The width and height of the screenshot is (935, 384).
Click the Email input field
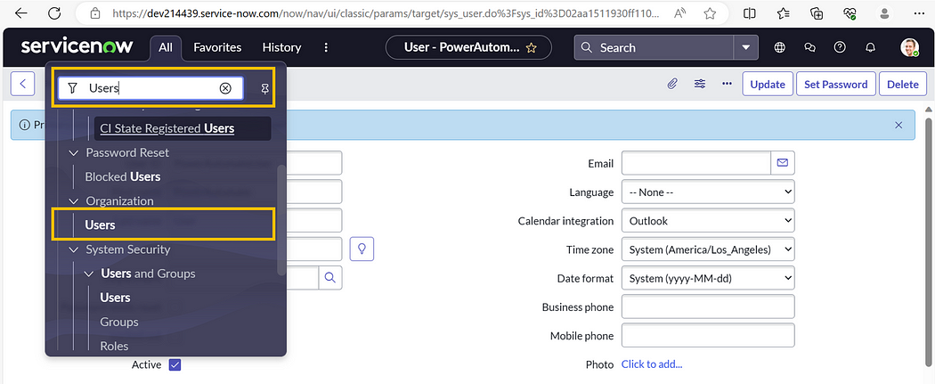coord(695,163)
